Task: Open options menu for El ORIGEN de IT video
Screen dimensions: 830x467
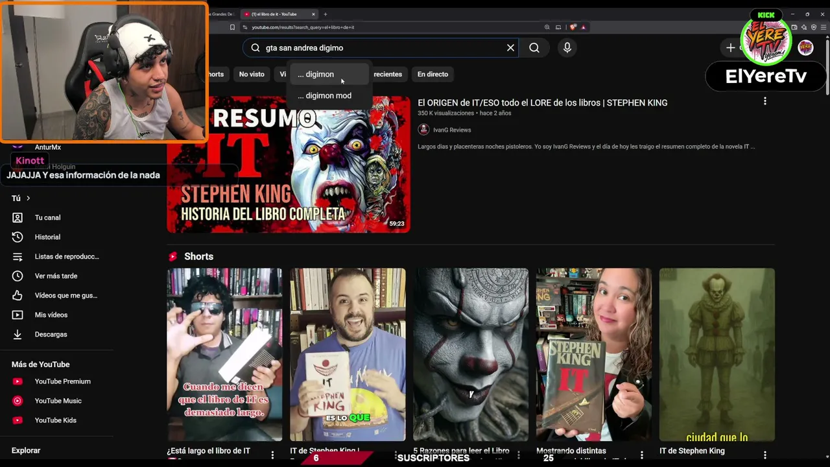Action: 765,101
